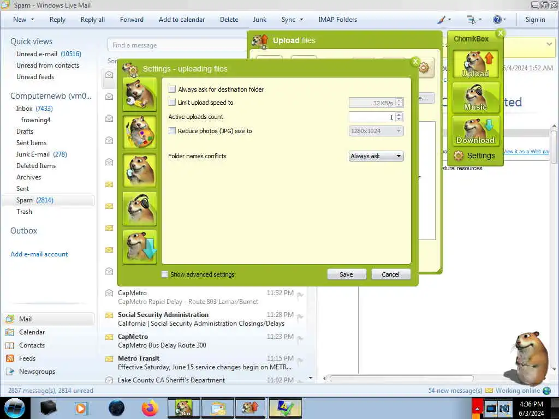
Task: Sign in to Windows Live
Action: click(535, 20)
